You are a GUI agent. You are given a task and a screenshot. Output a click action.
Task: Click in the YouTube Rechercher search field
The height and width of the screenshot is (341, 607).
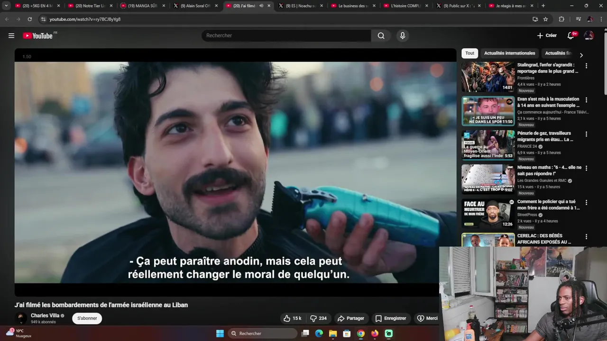point(286,36)
